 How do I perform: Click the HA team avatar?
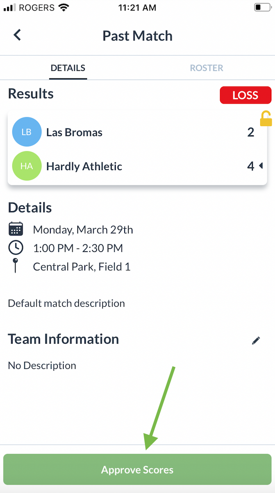tap(27, 166)
